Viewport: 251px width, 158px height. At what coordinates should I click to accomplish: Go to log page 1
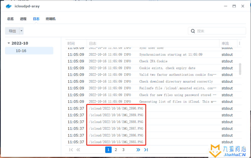(x=108, y=150)
